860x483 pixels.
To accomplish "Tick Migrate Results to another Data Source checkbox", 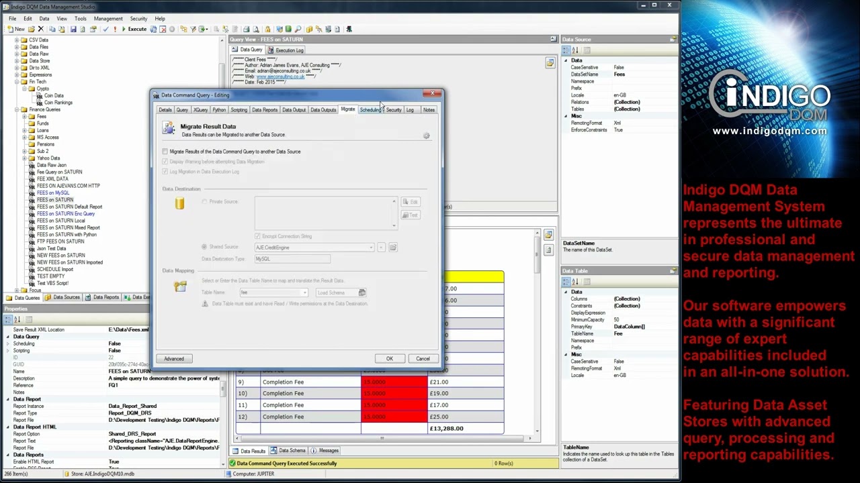I will click(x=165, y=152).
